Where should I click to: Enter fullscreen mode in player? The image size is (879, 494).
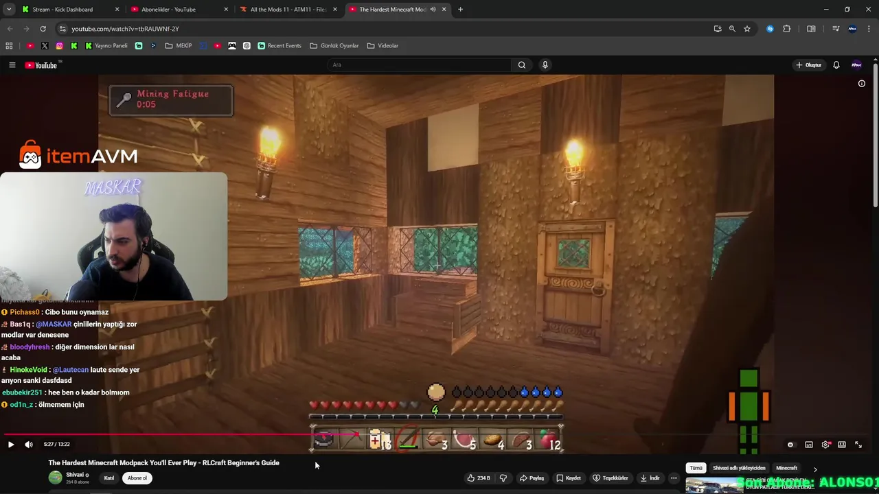(x=858, y=445)
